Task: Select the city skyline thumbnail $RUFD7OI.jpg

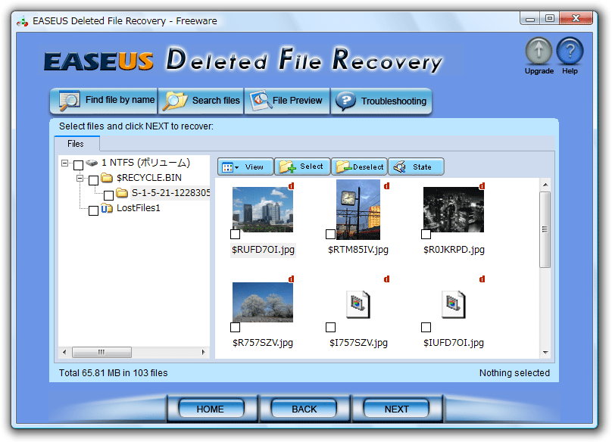Action: point(263,210)
